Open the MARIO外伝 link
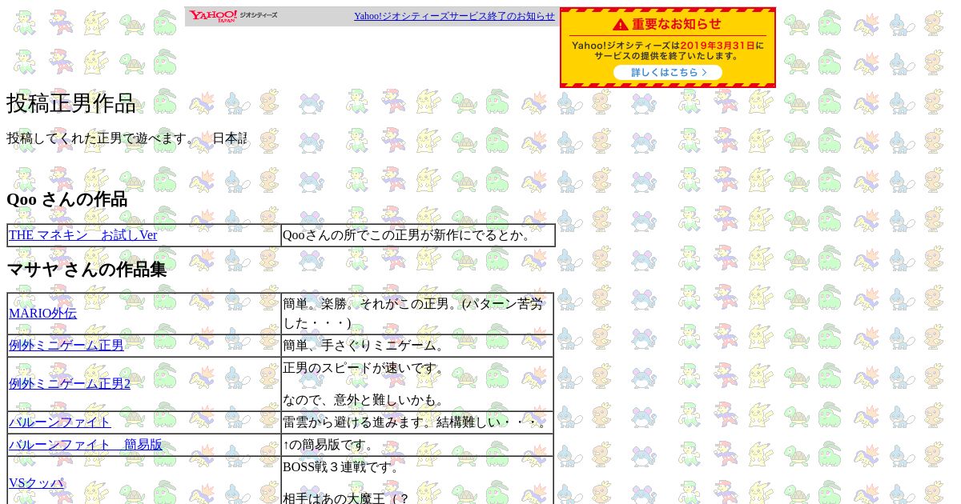 pos(42,314)
